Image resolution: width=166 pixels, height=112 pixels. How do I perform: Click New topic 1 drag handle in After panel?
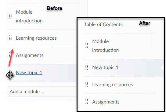tap(87, 67)
